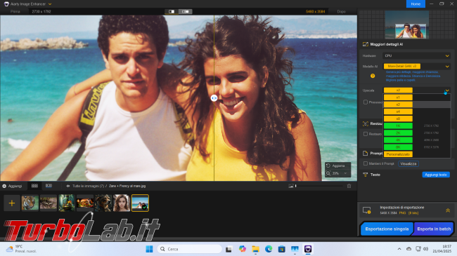Screen dimensions: 457x256
Task: Adjust the thumbnail size slider
Action: [x=319, y=186]
